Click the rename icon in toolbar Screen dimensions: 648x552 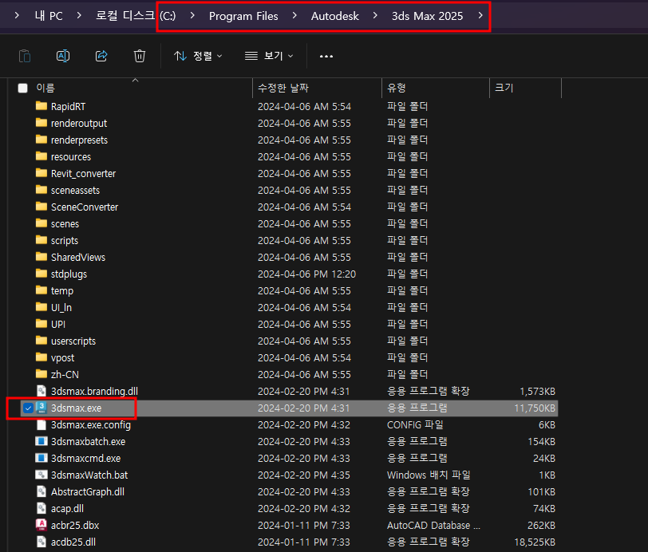(x=63, y=56)
